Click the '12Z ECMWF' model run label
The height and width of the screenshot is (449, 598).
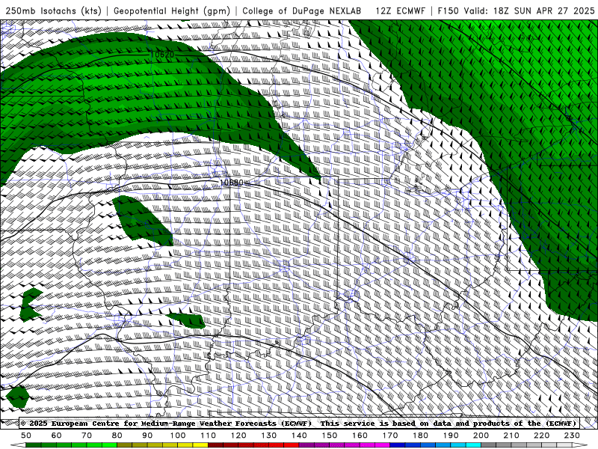[400, 10]
